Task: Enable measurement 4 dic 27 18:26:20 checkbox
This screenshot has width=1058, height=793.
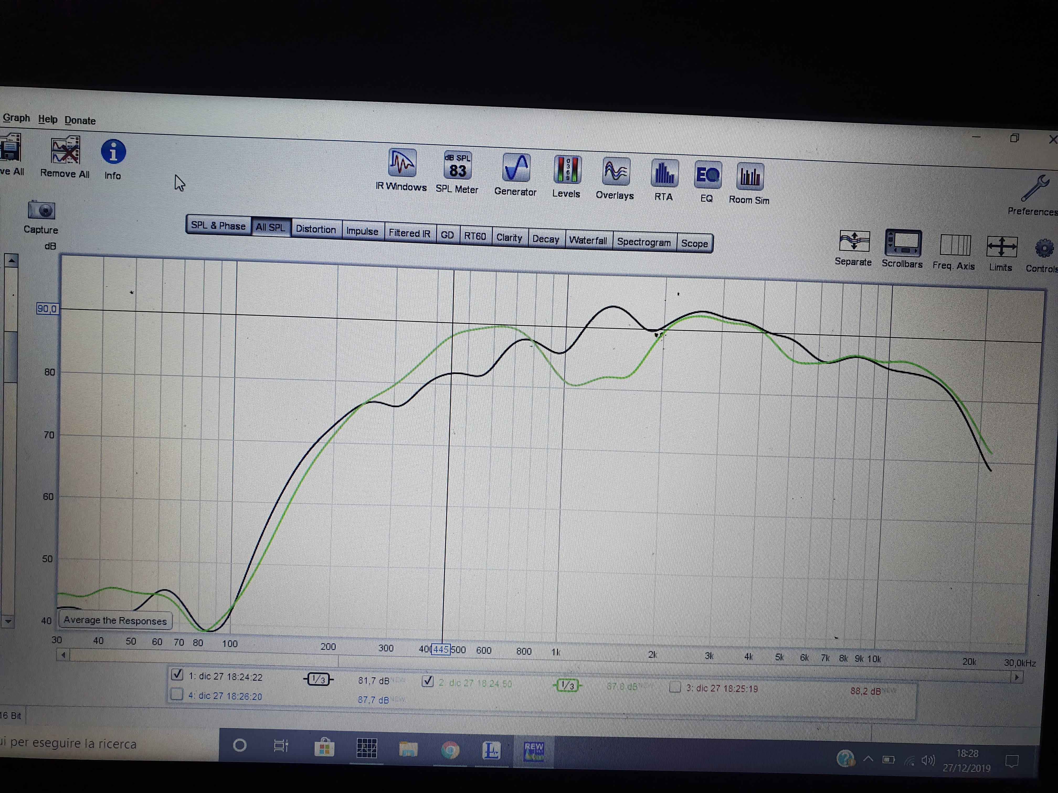Action: (177, 694)
